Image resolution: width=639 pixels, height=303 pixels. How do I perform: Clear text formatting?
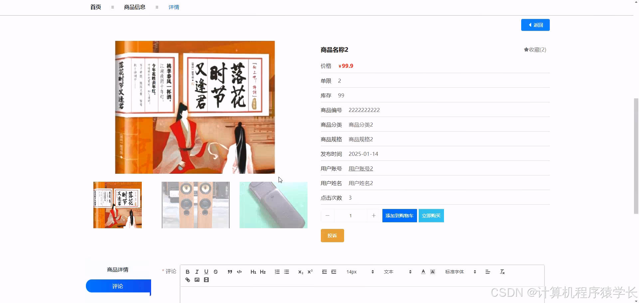(x=502, y=272)
